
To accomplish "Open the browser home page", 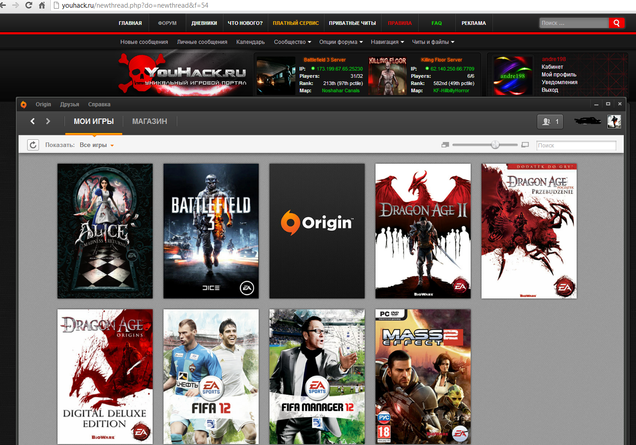I will (x=42, y=5).
